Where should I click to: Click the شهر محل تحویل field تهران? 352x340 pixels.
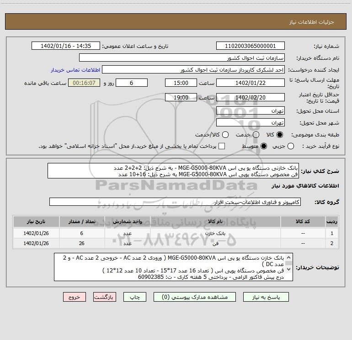point(251,123)
